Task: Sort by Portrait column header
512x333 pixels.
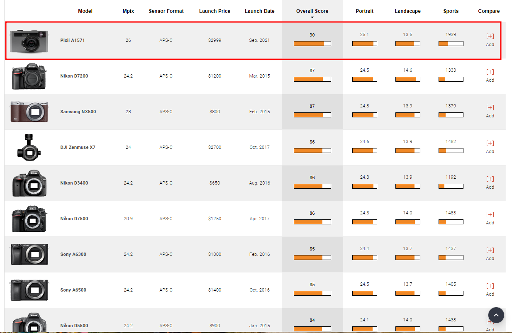Action: (x=364, y=11)
